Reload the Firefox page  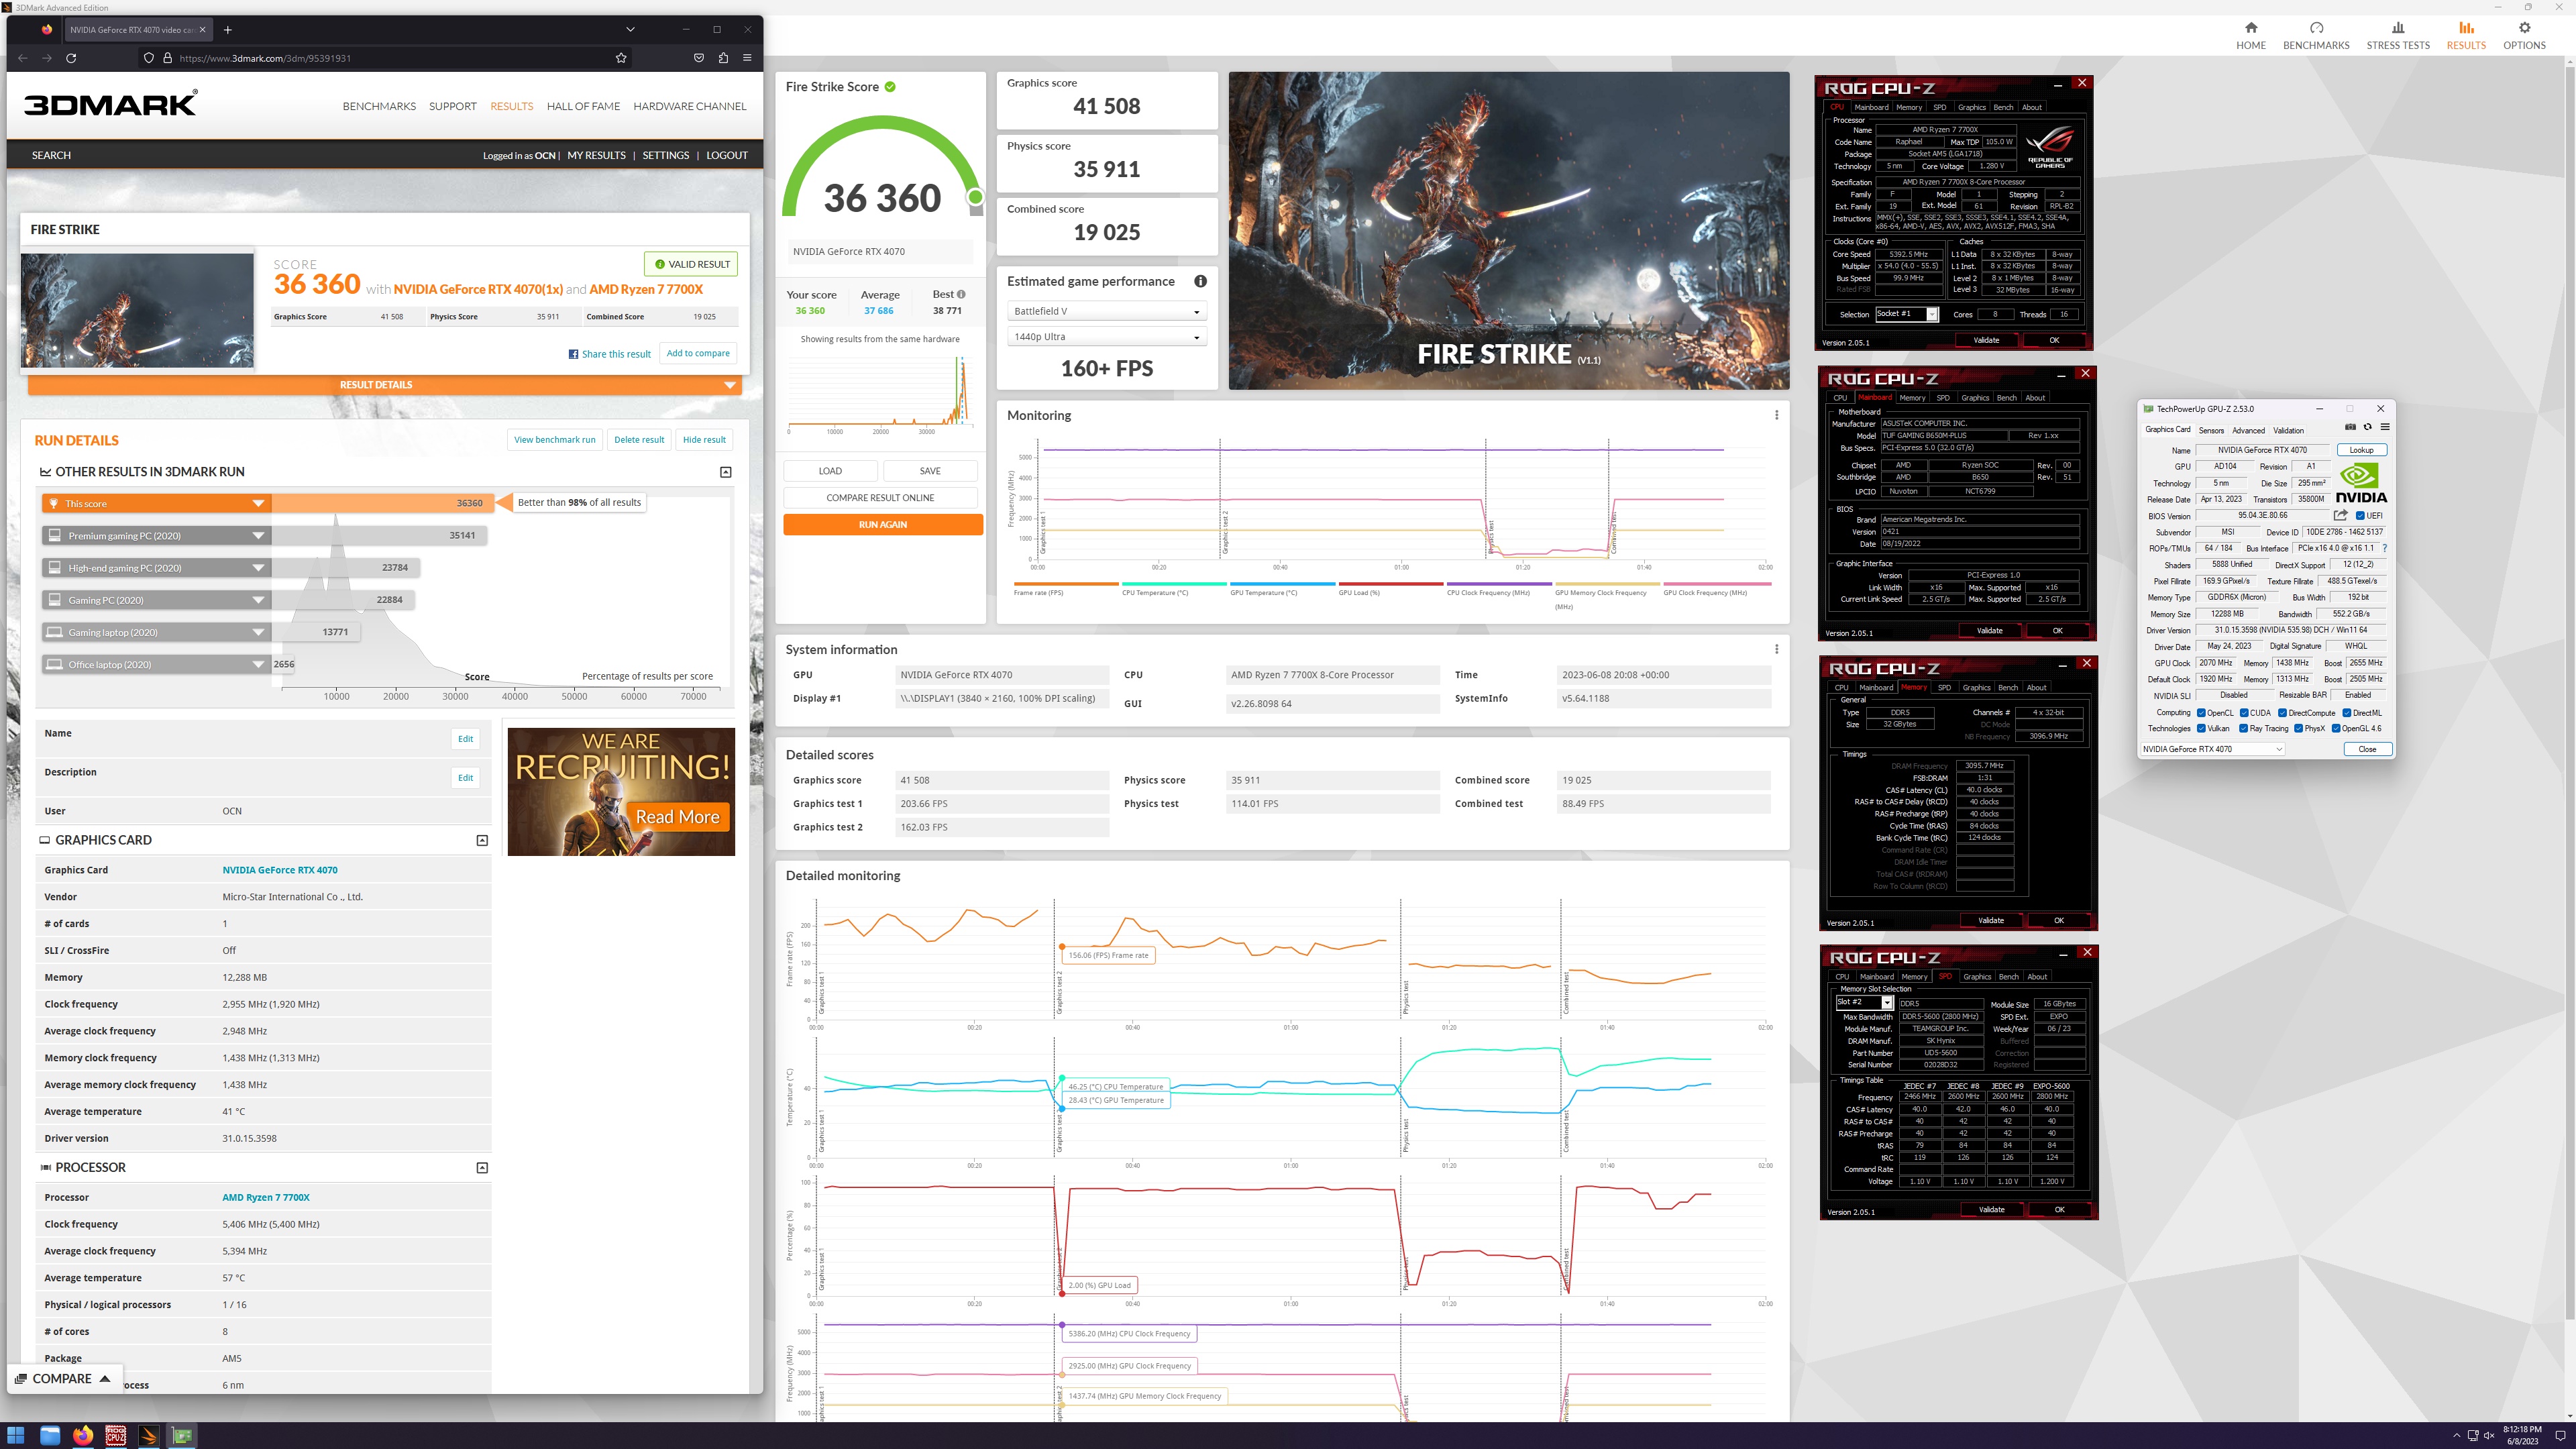(71, 58)
